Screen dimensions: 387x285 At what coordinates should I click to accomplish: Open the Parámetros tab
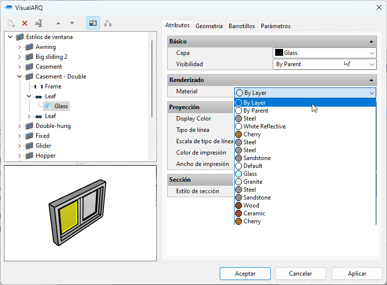point(276,26)
